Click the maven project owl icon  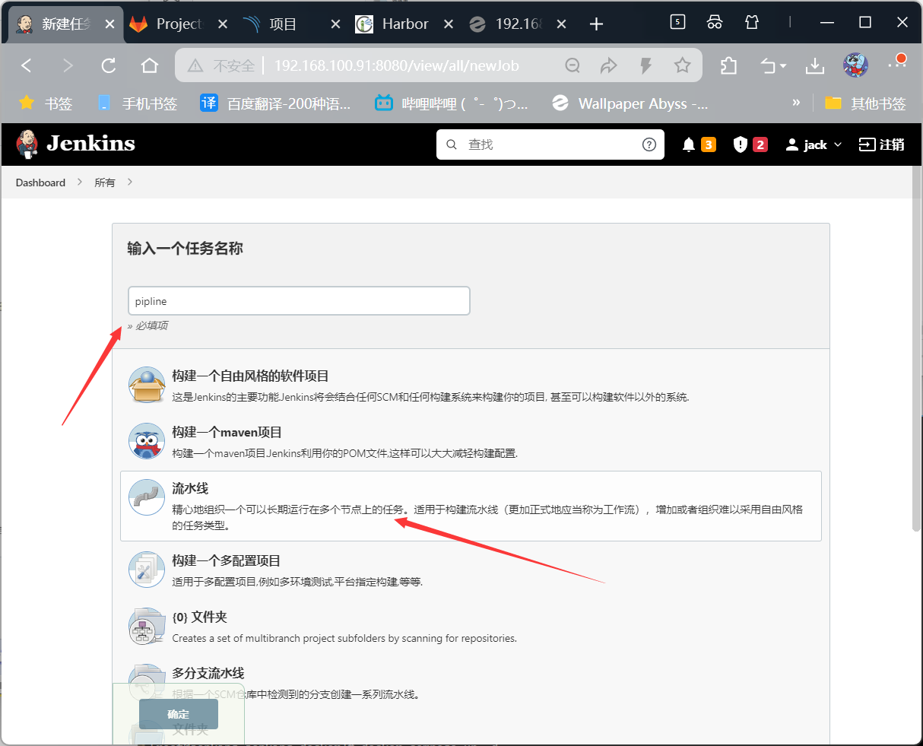coord(147,441)
